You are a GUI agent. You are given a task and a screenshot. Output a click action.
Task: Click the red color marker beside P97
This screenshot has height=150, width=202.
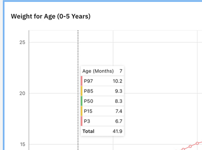click(82, 81)
